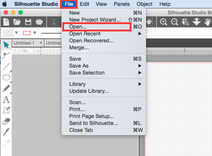Click the Save floppy disk icon

tap(28, 22)
